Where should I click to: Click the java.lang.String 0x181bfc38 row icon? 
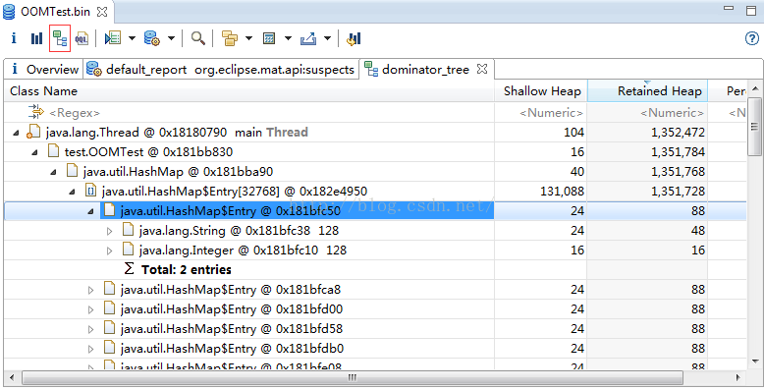tap(128, 230)
